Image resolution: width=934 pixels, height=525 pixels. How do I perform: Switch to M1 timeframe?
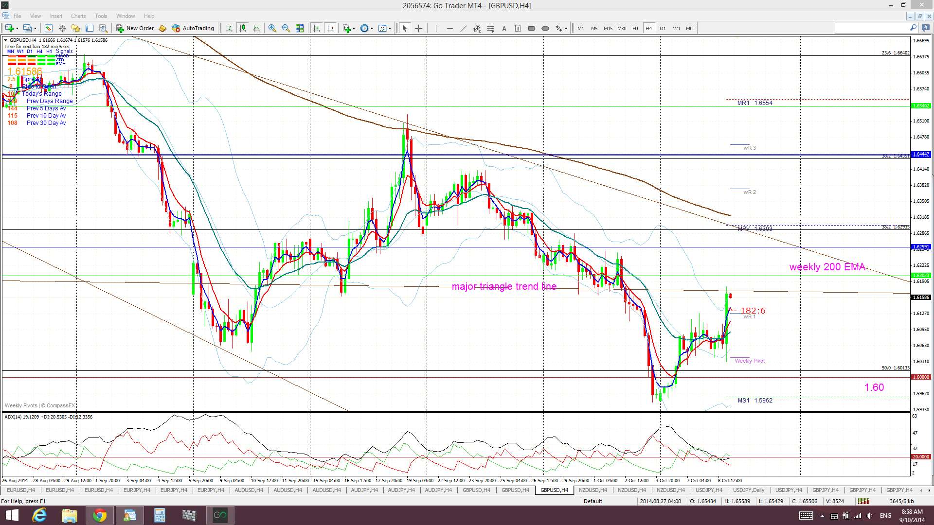coord(580,28)
